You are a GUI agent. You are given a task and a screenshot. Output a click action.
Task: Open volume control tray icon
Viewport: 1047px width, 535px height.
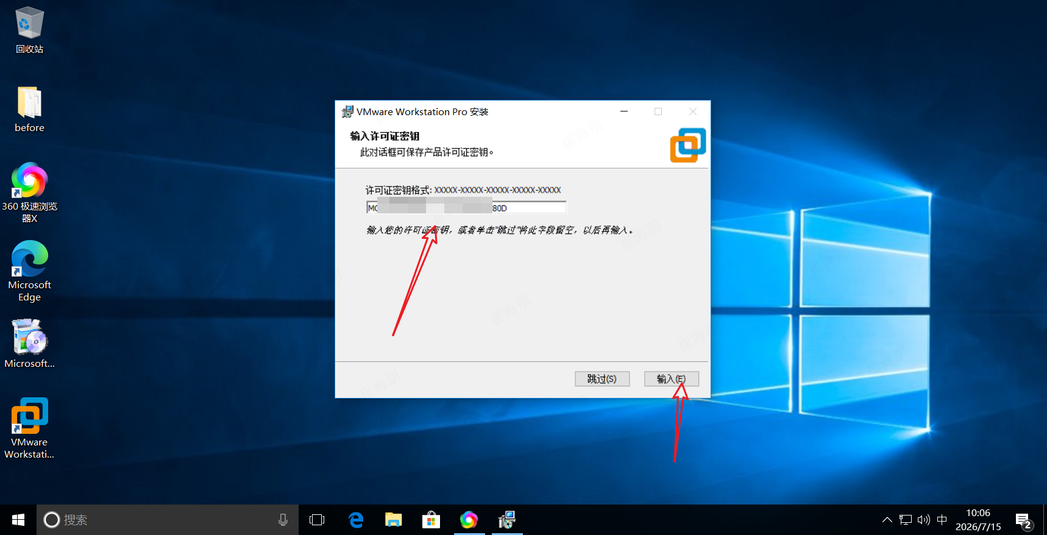tap(924, 520)
